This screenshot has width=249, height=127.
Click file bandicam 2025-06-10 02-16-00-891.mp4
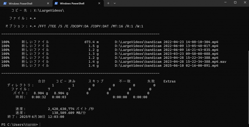point(166,66)
